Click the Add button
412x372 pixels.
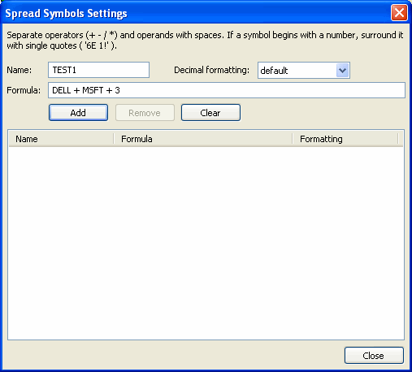78,112
